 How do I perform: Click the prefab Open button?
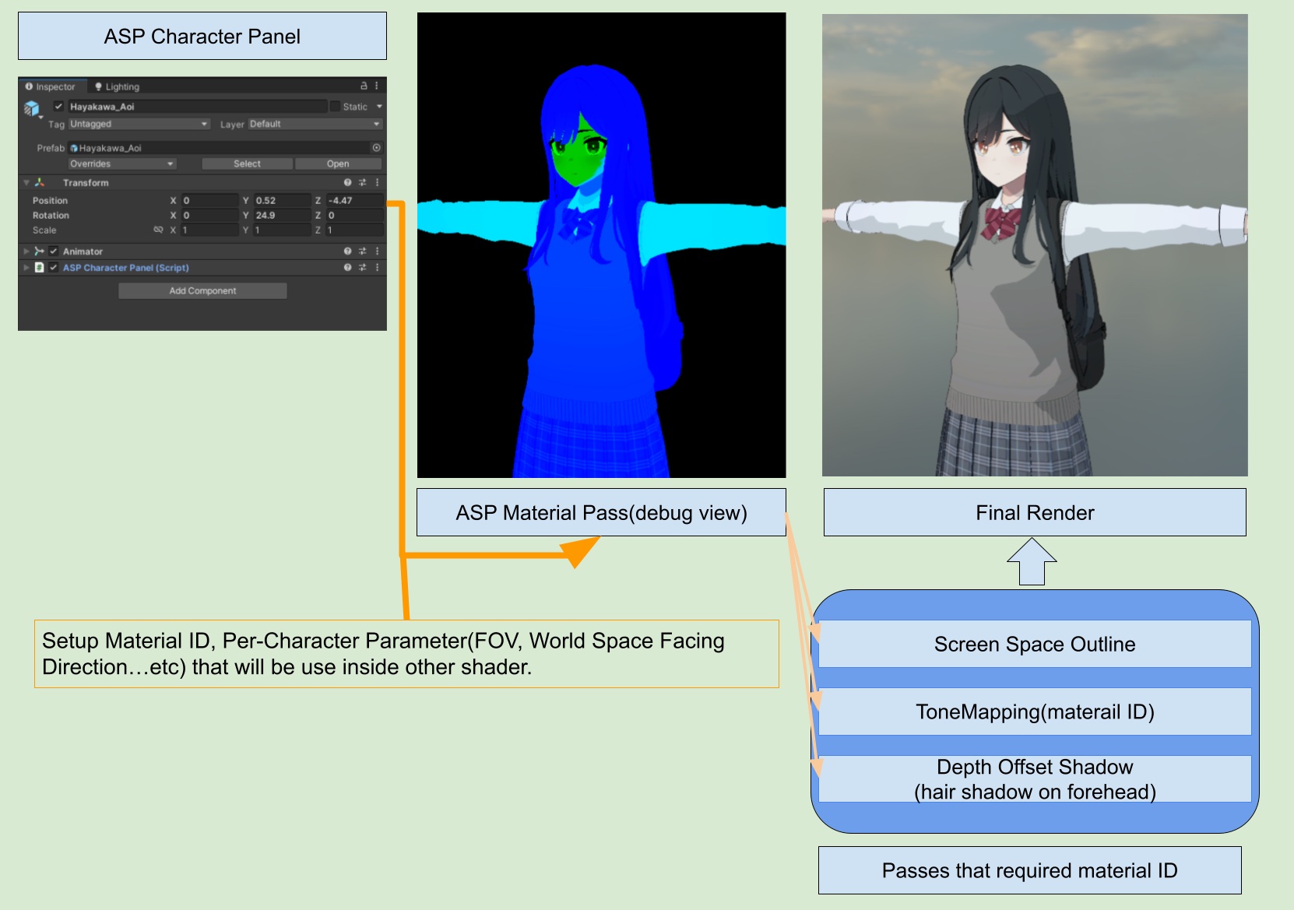[338, 163]
